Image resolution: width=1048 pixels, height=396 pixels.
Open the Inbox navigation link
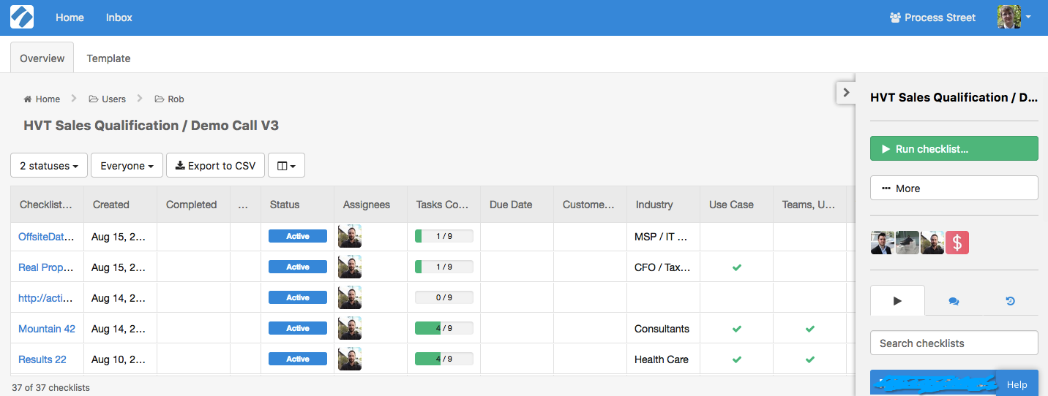pyautogui.click(x=119, y=18)
